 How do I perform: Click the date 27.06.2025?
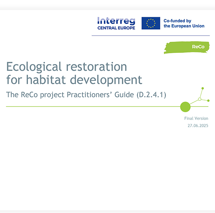click(198, 126)
